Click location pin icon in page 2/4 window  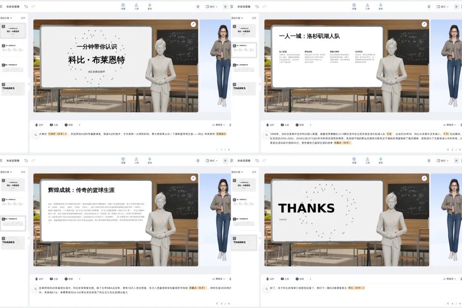[429, 6]
